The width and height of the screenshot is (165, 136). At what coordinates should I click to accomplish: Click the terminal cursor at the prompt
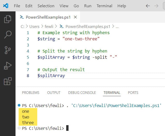(x=67, y=128)
